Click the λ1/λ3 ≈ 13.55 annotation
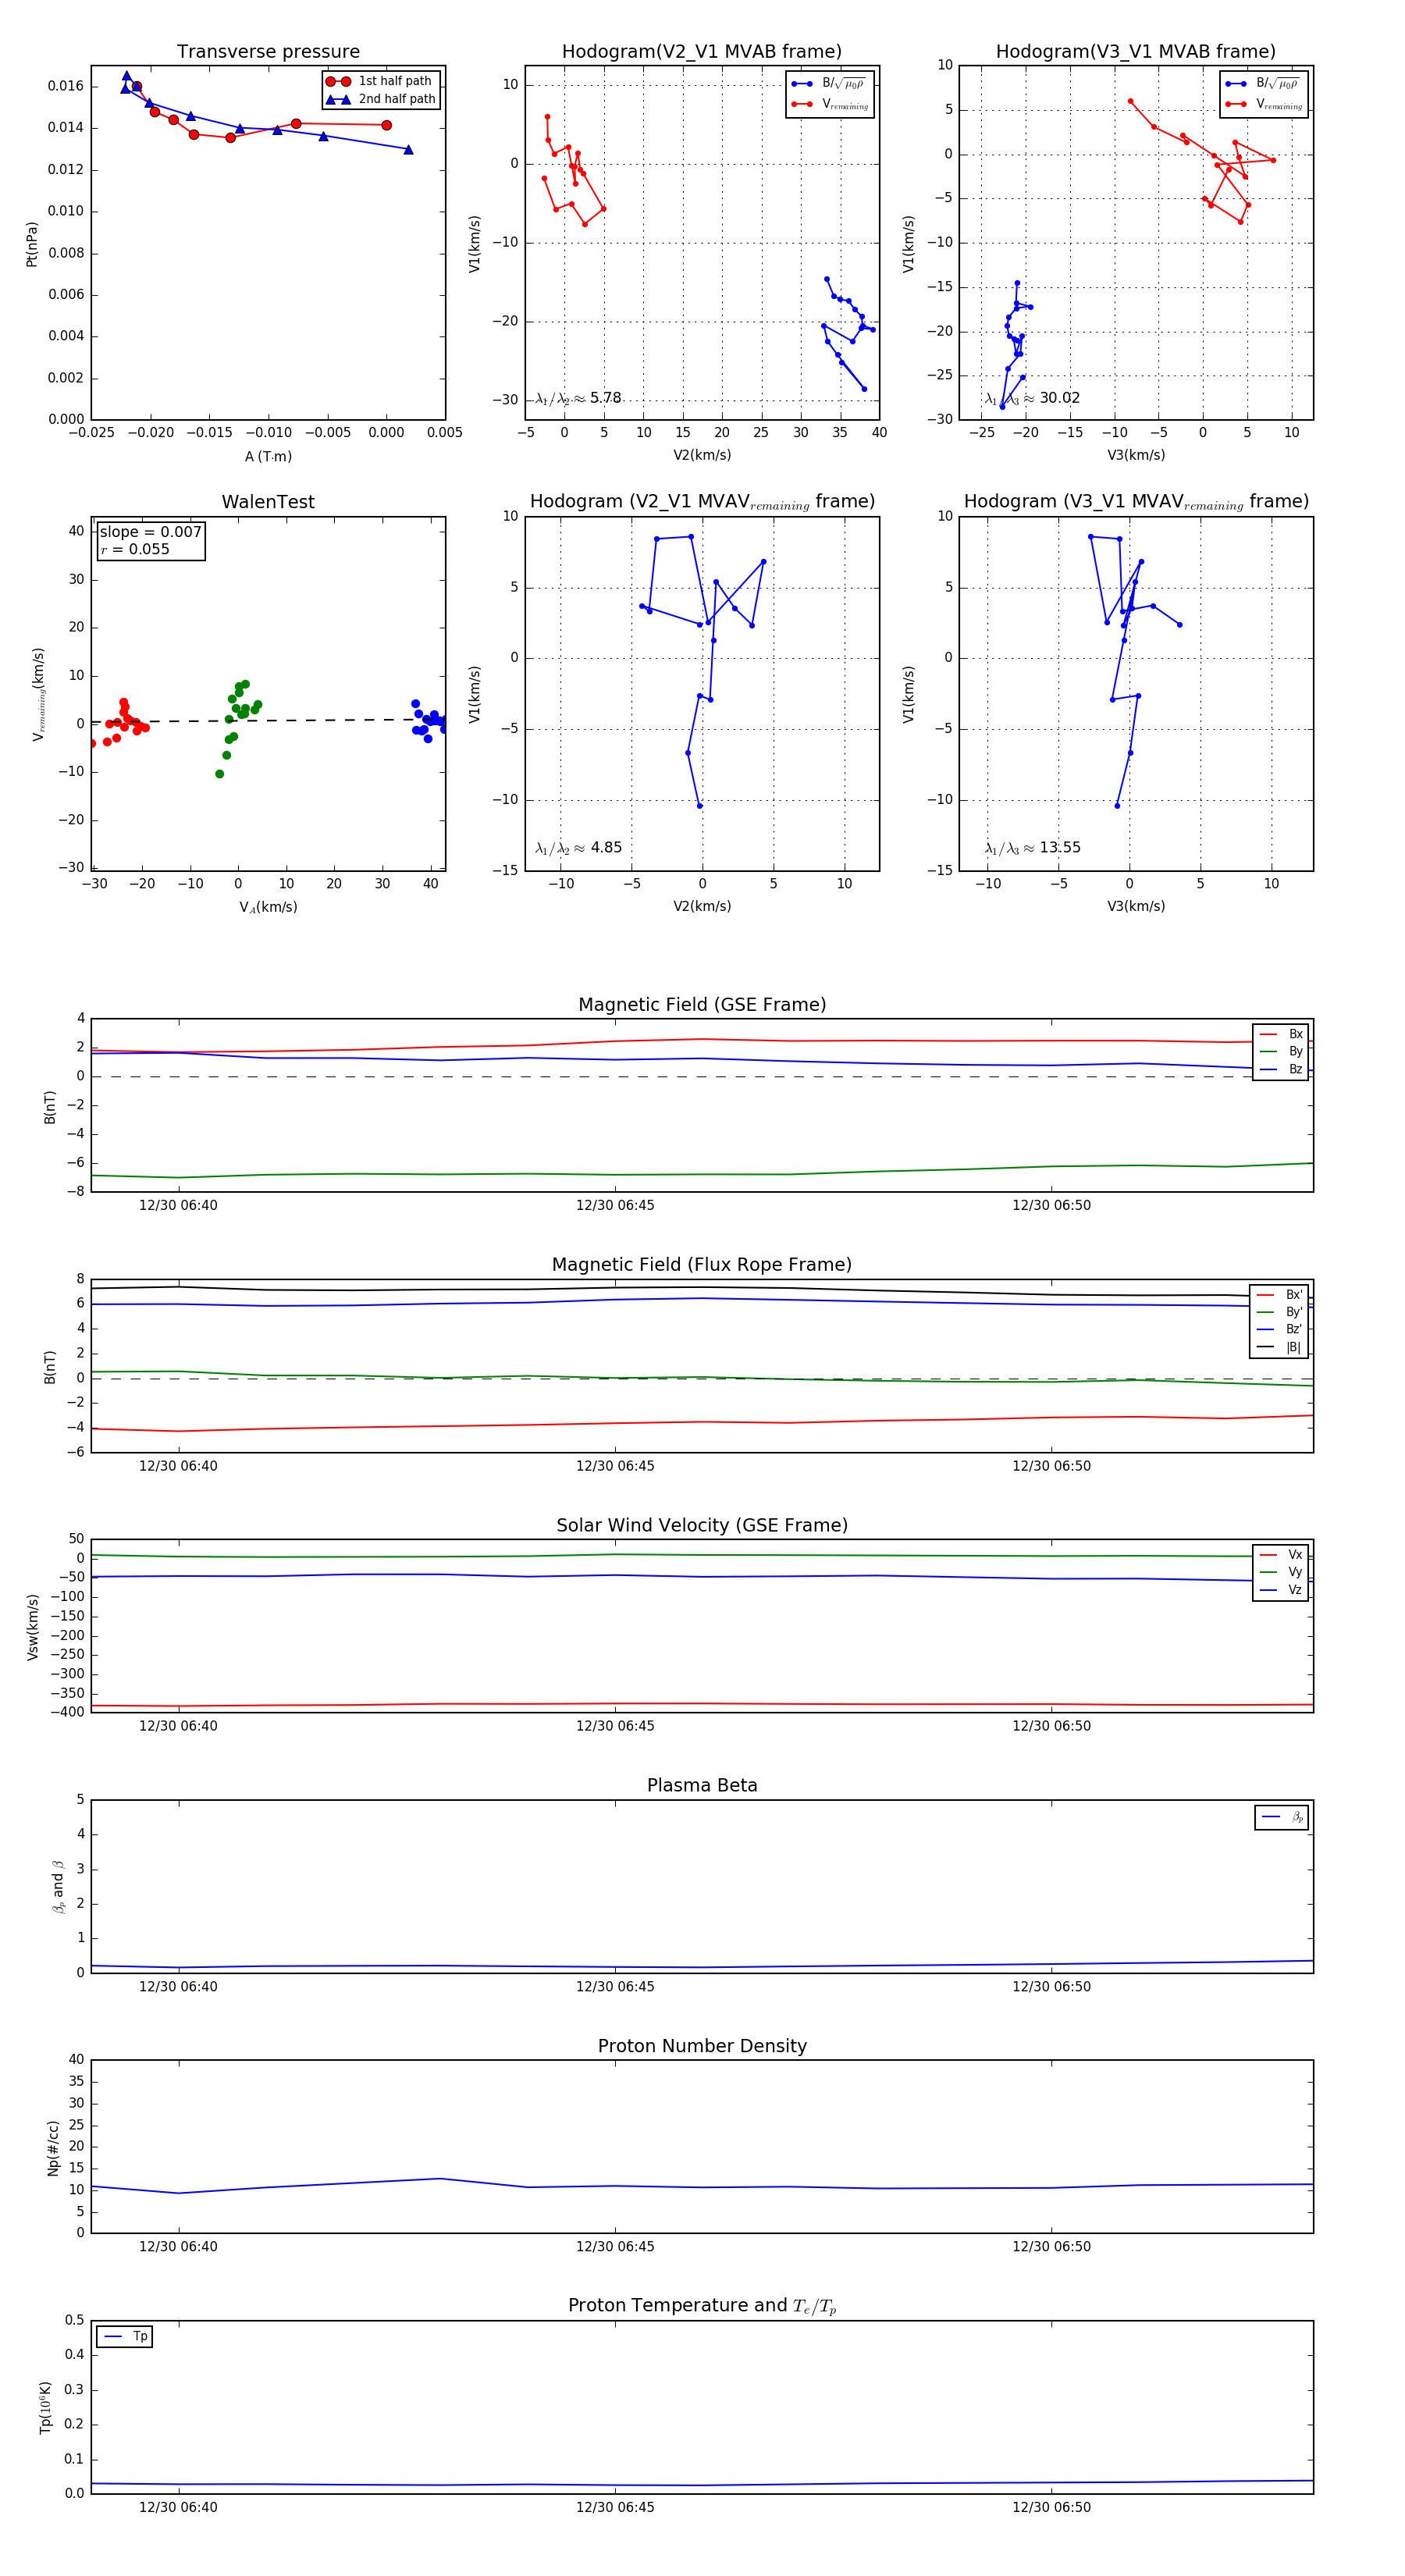This screenshot has width=1405, height=2576. [x=1032, y=848]
